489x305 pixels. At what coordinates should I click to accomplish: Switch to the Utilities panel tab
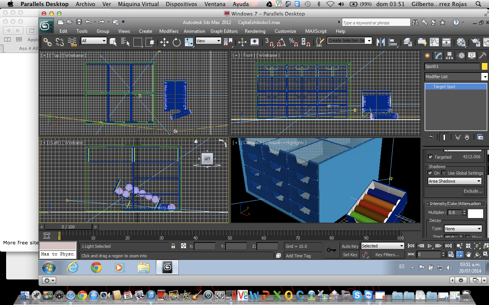[x=483, y=56]
